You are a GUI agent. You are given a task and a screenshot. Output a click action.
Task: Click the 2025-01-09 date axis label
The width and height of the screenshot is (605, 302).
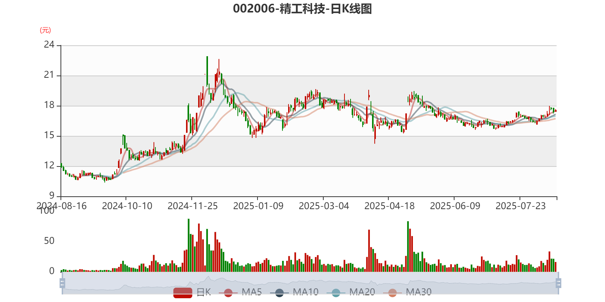tap(258, 206)
